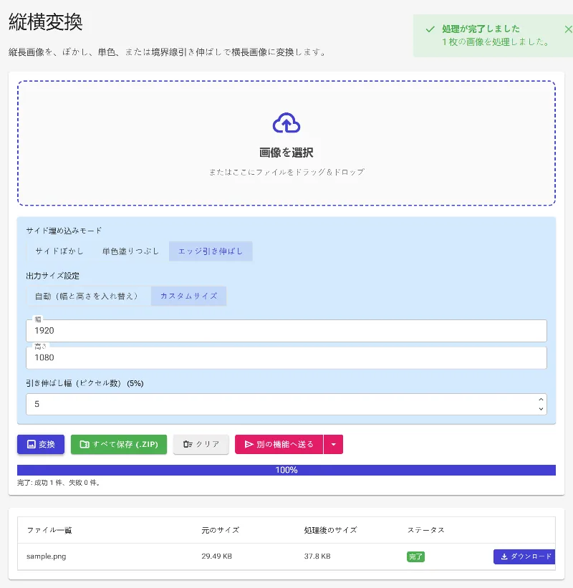Click the ステータス column header
The height and width of the screenshot is (588, 573).
tap(426, 530)
